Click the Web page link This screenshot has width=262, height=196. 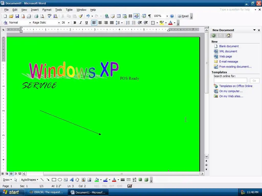[226, 56]
